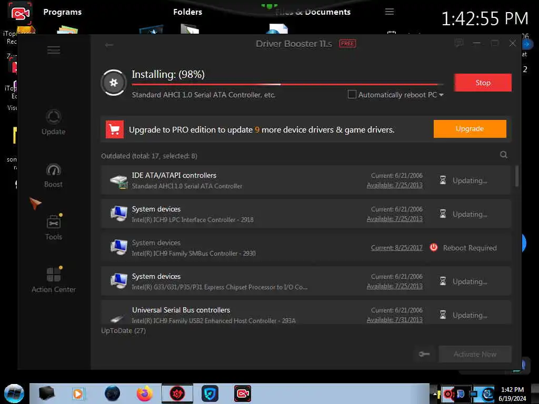Click the driver list vertical scrollbar
The image size is (539, 404).
(x=516, y=176)
